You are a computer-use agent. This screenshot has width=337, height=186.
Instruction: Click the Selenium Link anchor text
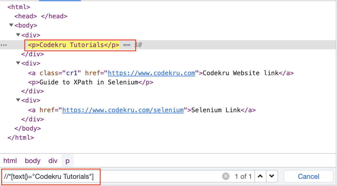pos(216,110)
